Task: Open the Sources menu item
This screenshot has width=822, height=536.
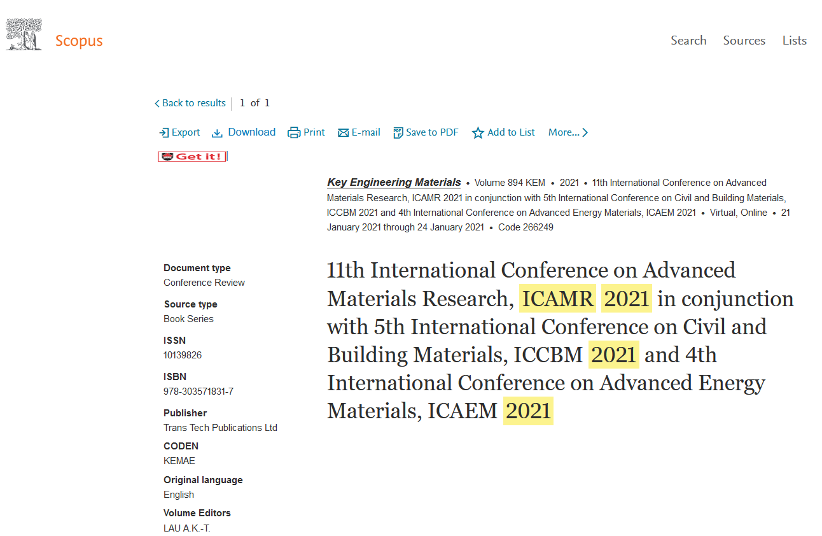Action: 744,40
